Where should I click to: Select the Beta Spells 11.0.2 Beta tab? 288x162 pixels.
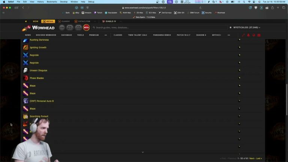(x=144, y=17)
